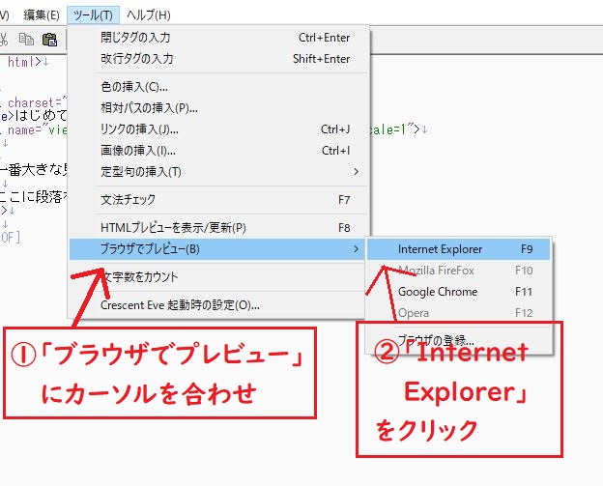Open the 編集(E) menu
Image resolution: width=603 pixels, height=486 pixels.
coord(42,14)
